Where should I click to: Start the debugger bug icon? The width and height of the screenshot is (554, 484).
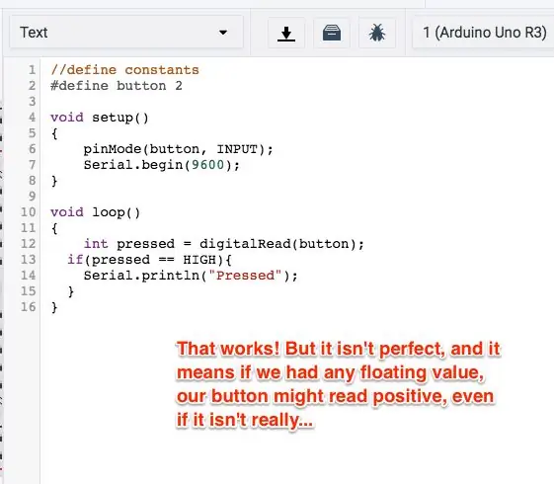tap(377, 33)
